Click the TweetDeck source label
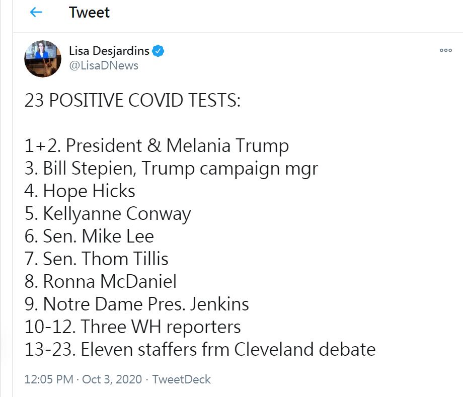Viewport: 463px width, 397px height. (x=181, y=379)
